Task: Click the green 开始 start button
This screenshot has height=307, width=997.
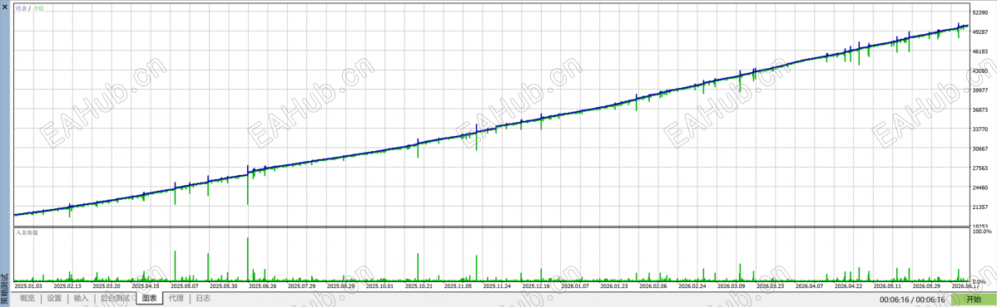Action: tap(974, 299)
